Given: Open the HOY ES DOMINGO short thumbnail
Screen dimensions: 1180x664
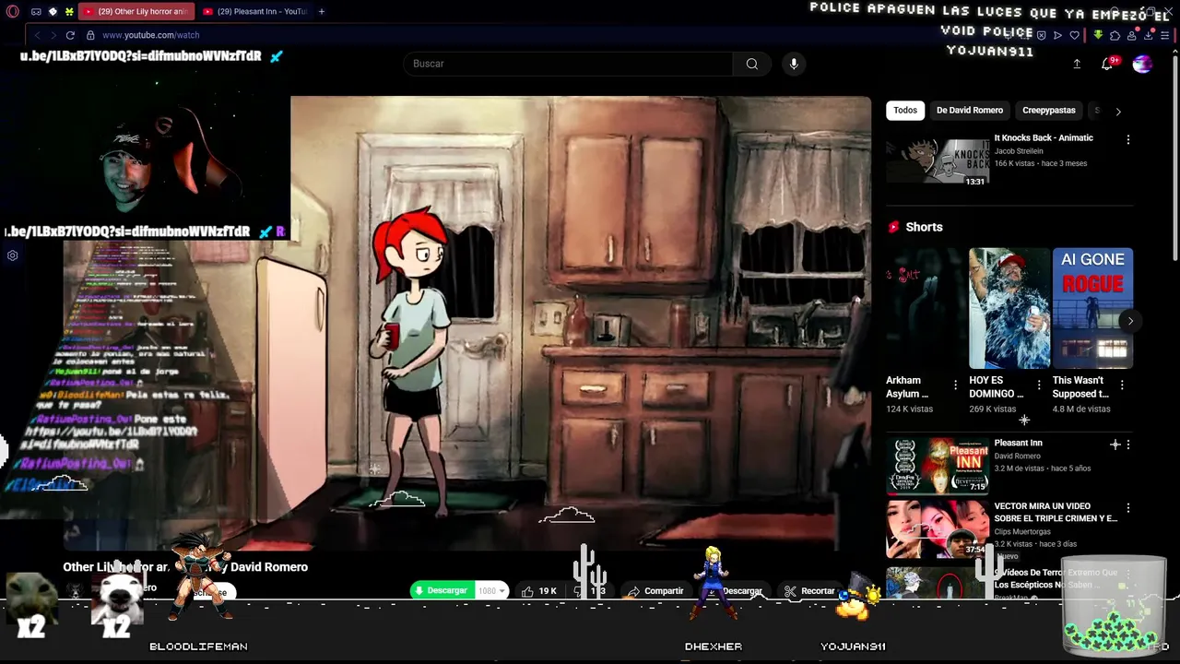Looking at the screenshot, I should [1009, 308].
